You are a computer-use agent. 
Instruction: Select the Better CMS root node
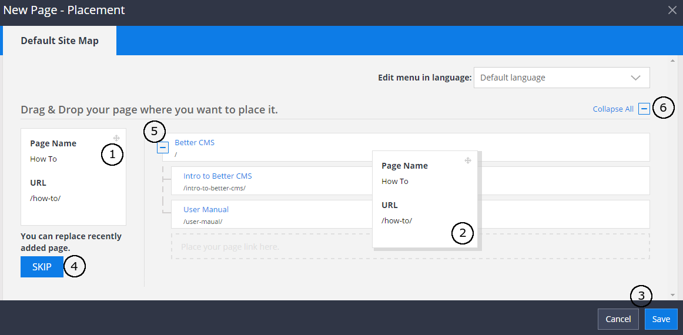click(195, 142)
